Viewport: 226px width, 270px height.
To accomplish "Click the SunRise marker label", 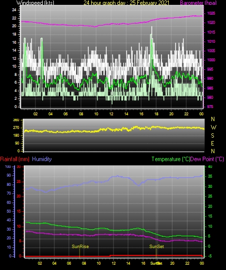I will point(80,247).
